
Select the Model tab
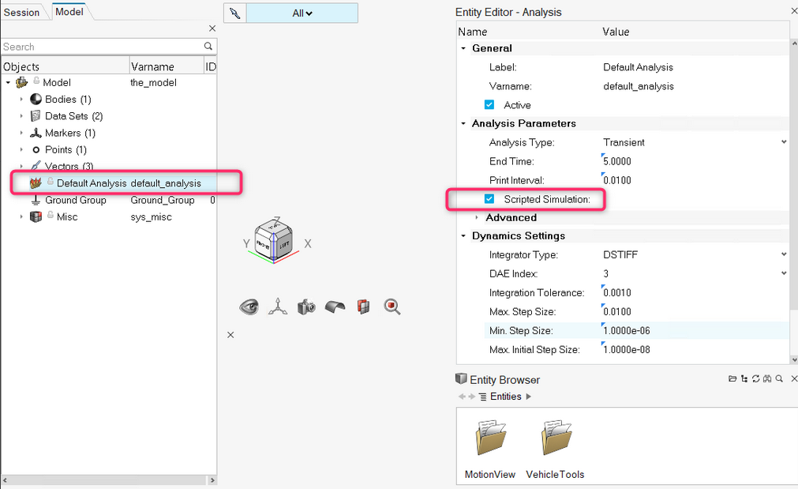coord(69,13)
